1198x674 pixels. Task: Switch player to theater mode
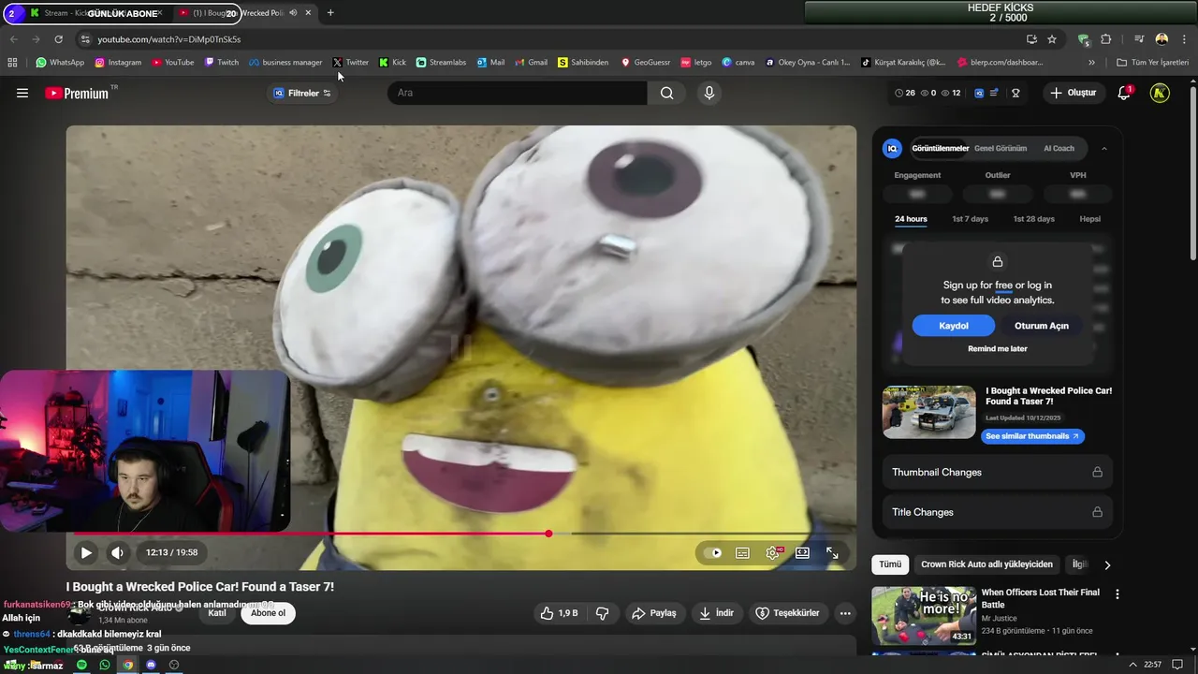click(802, 552)
